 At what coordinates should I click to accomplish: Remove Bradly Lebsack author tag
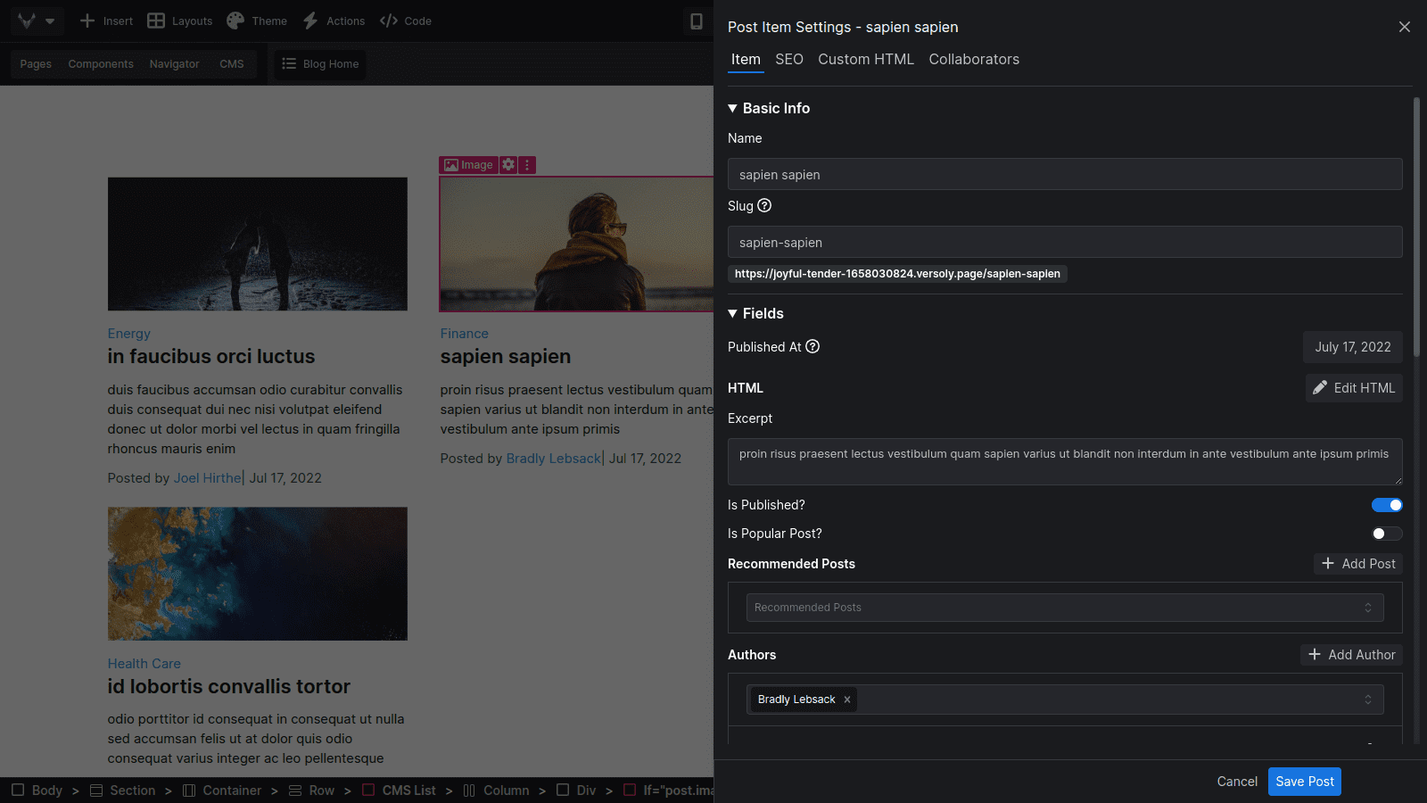click(x=847, y=700)
